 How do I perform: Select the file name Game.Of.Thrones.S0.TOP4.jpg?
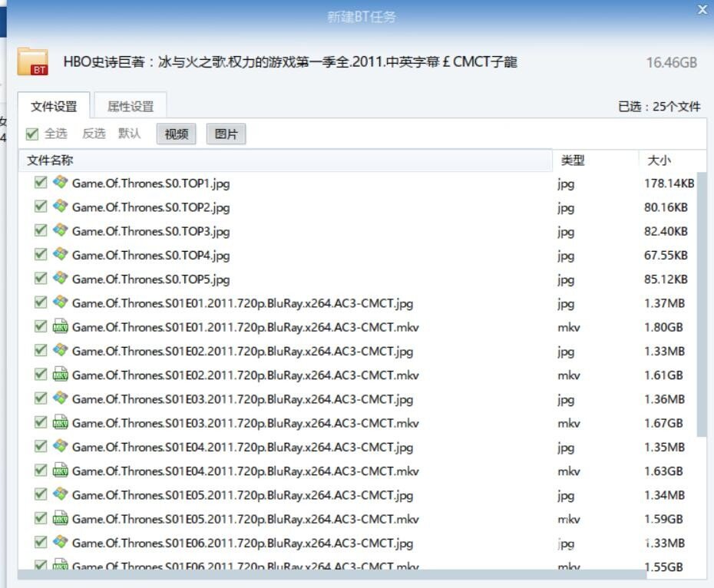click(x=150, y=255)
